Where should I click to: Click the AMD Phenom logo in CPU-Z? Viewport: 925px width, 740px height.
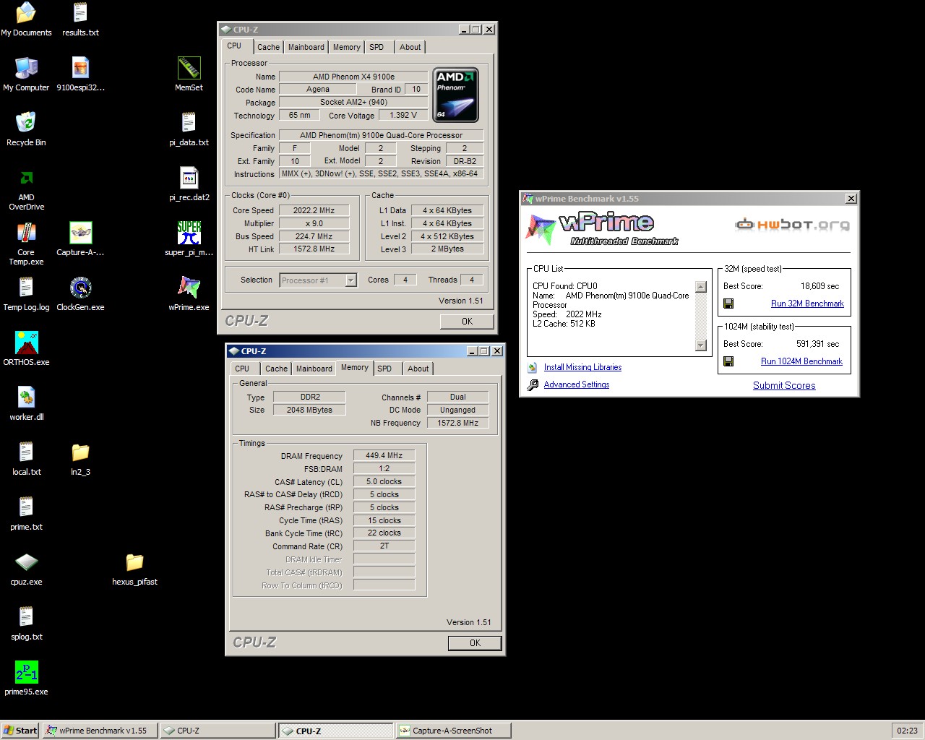455,95
